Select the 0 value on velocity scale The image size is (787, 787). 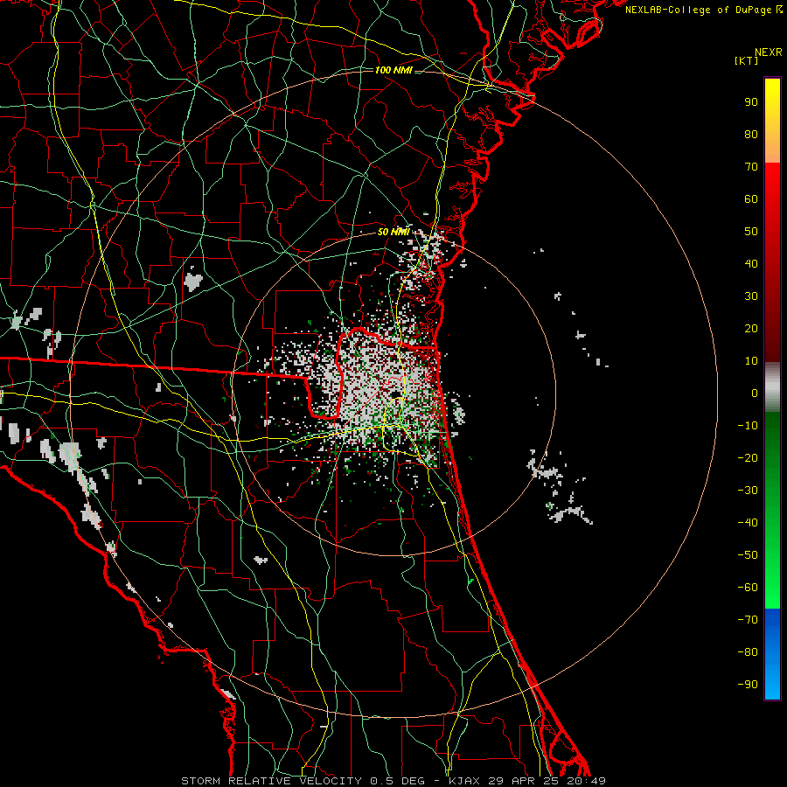(755, 393)
